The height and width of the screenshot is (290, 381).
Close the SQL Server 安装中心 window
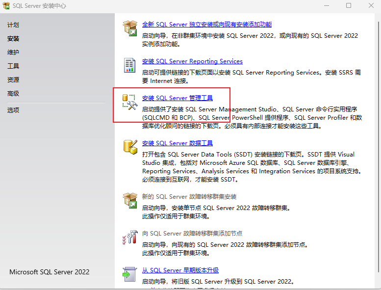tap(371, 5)
